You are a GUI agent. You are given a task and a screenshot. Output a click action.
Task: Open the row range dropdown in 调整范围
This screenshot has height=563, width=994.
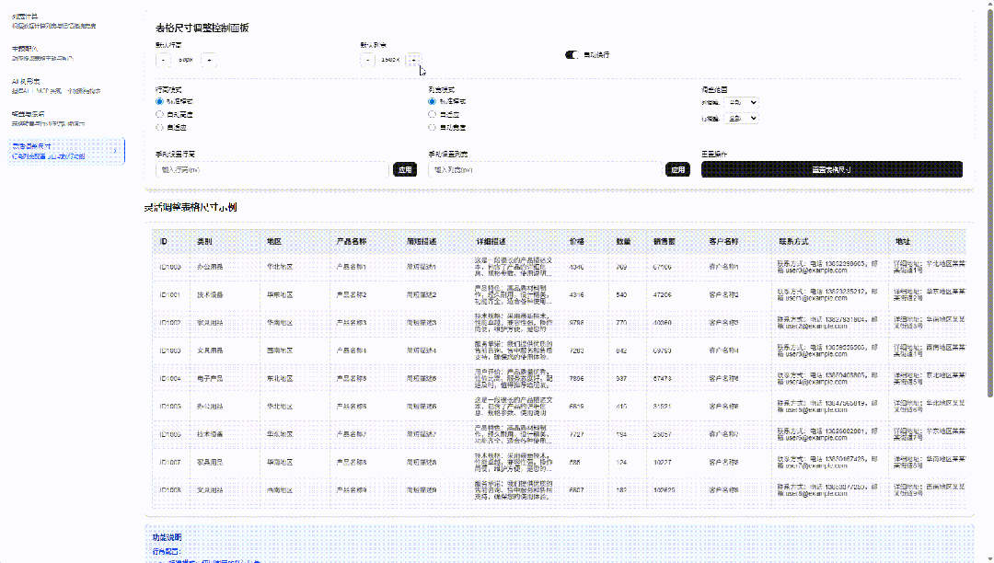[x=741, y=118]
